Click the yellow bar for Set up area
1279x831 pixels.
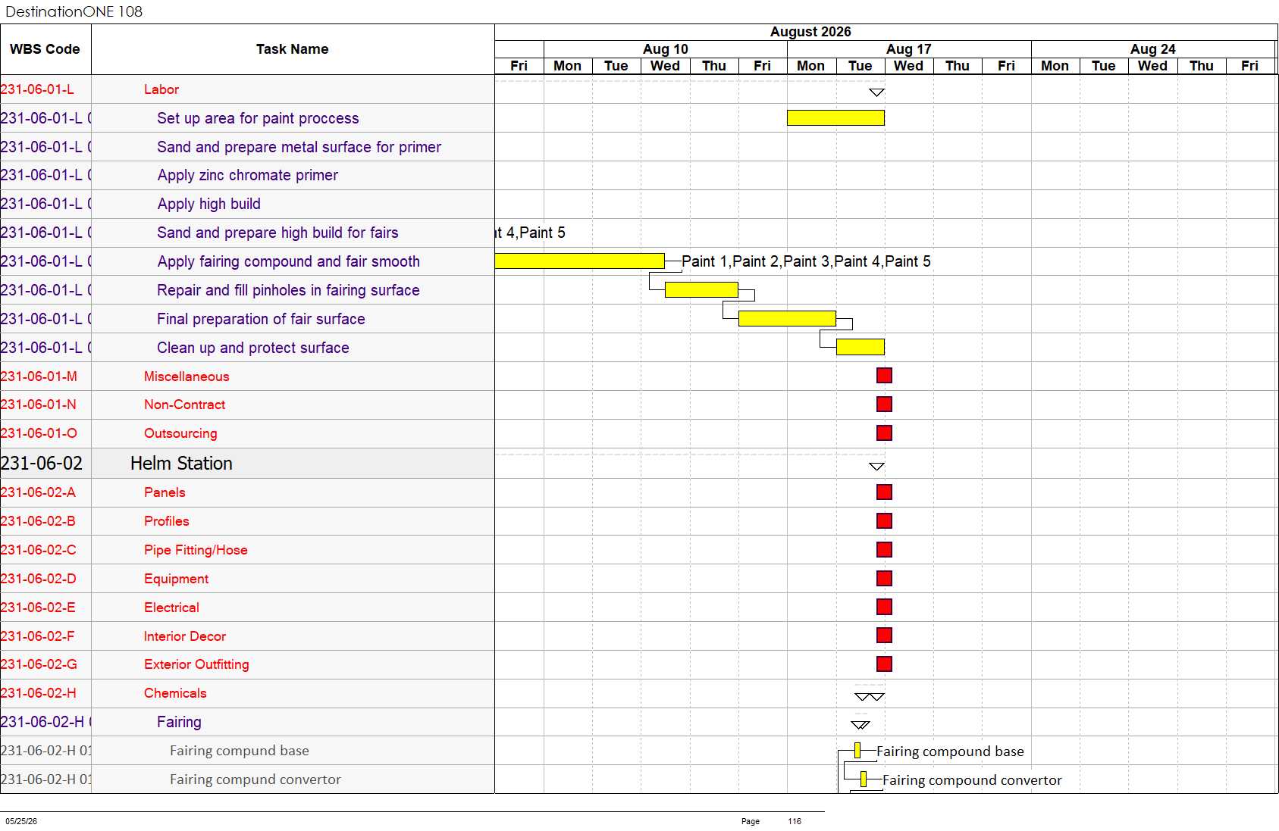coord(835,117)
